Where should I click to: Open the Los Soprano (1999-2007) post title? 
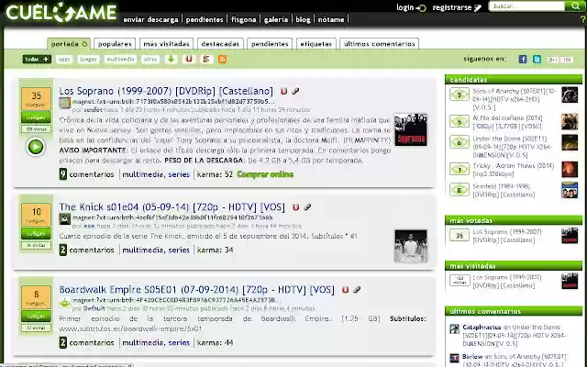(166, 91)
